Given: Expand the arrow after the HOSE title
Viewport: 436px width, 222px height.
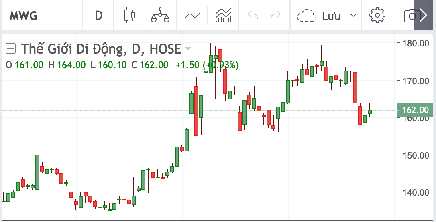Looking at the screenshot, I should (x=187, y=49).
